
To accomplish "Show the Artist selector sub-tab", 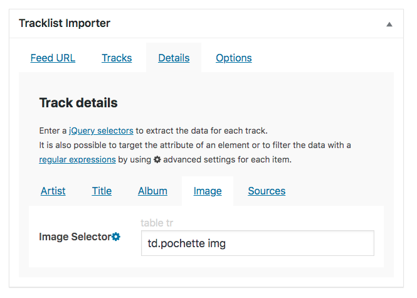I will (x=53, y=191).
